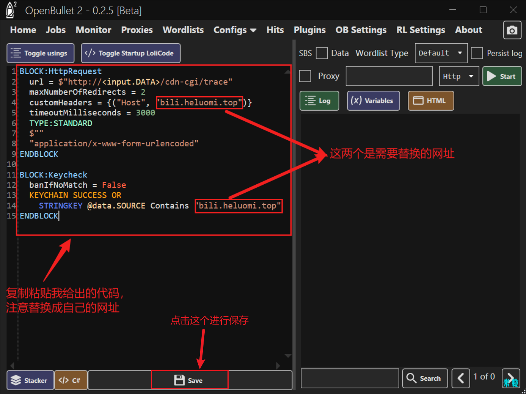Click the camera screenshot icon
The image size is (526, 394).
(512, 30)
